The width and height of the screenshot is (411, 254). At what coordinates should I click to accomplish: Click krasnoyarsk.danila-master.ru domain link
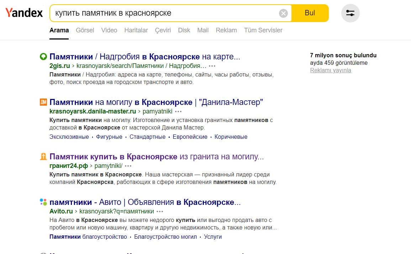point(93,111)
